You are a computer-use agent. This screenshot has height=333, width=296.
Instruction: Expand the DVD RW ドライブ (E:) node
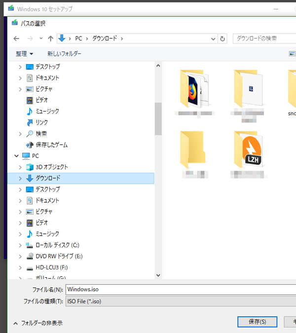coord(20,257)
